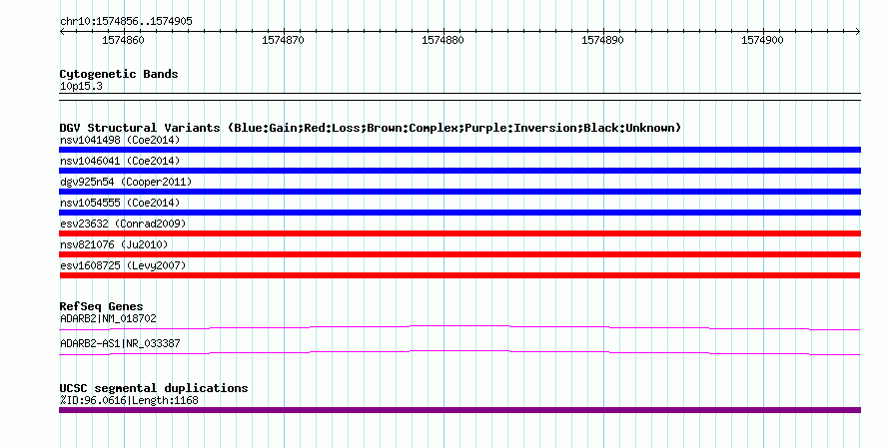This screenshot has width=889, height=448.
Task: Click the red nsv821076 loss bar
Action: [x=459, y=254]
